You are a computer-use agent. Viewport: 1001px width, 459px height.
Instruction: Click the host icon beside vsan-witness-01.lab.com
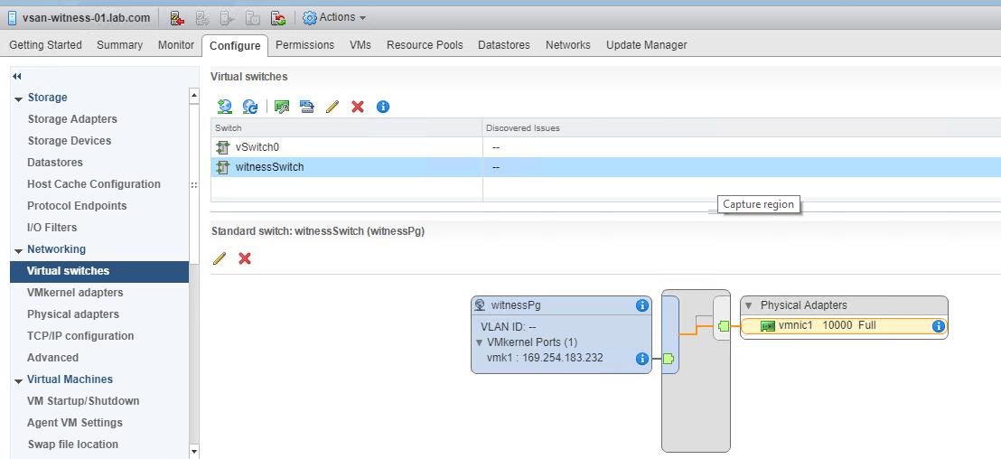[x=12, y=18]
